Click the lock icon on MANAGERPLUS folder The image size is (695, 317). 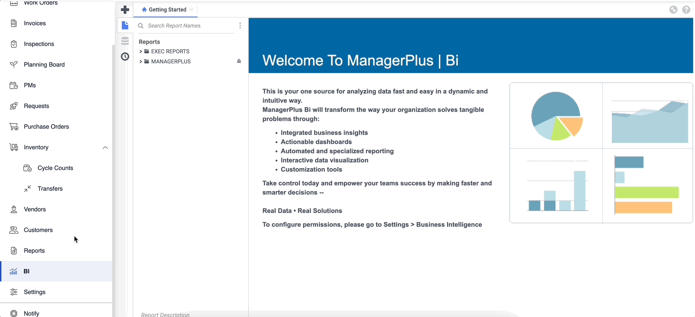239,61
